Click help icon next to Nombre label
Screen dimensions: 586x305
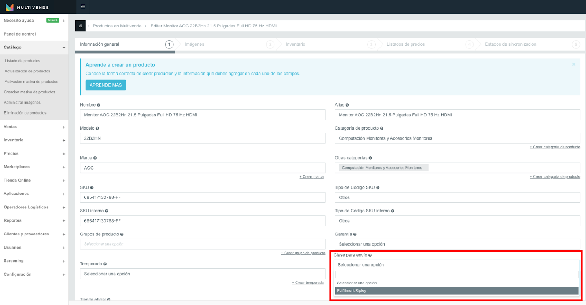point(99,105)
